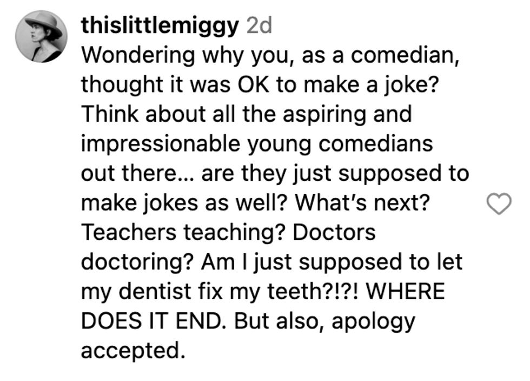The height and width of the screenshot is (381, 530).
Task: Like the comment with the heart icon
Action: tap(499, 203)
